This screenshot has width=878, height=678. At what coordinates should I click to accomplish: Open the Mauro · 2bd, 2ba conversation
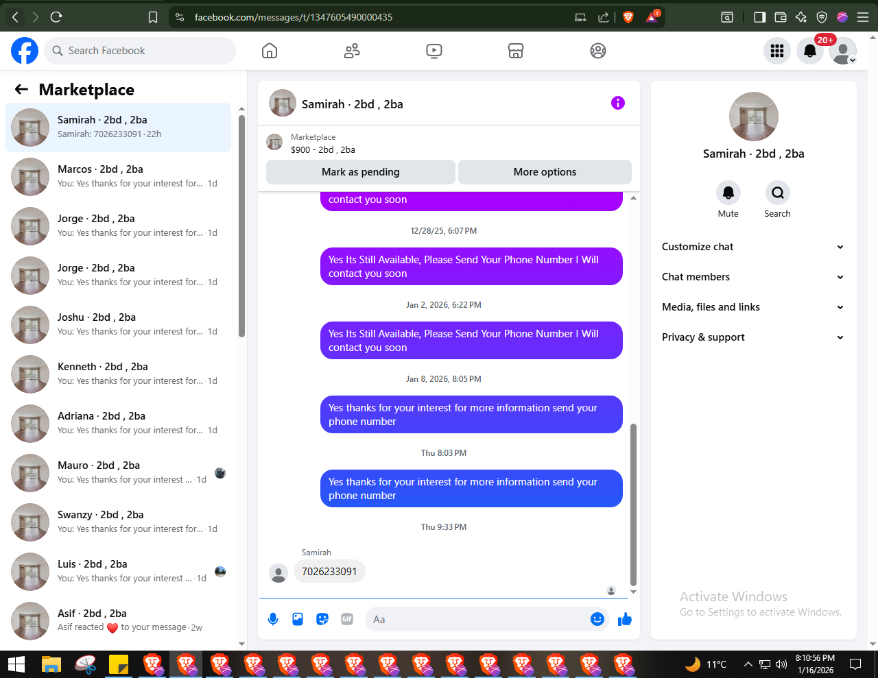coord(118,473)
